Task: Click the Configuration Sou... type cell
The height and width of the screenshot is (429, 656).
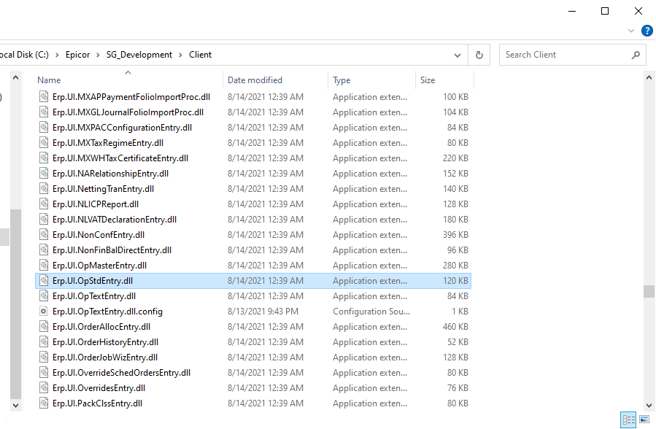Action: (x=371, y=312)
